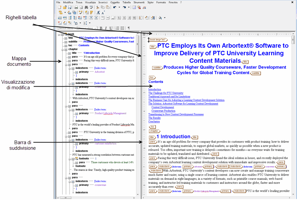Open the Styler menu
The width and height of the screenshot is (297, 200).
point(150,2)
